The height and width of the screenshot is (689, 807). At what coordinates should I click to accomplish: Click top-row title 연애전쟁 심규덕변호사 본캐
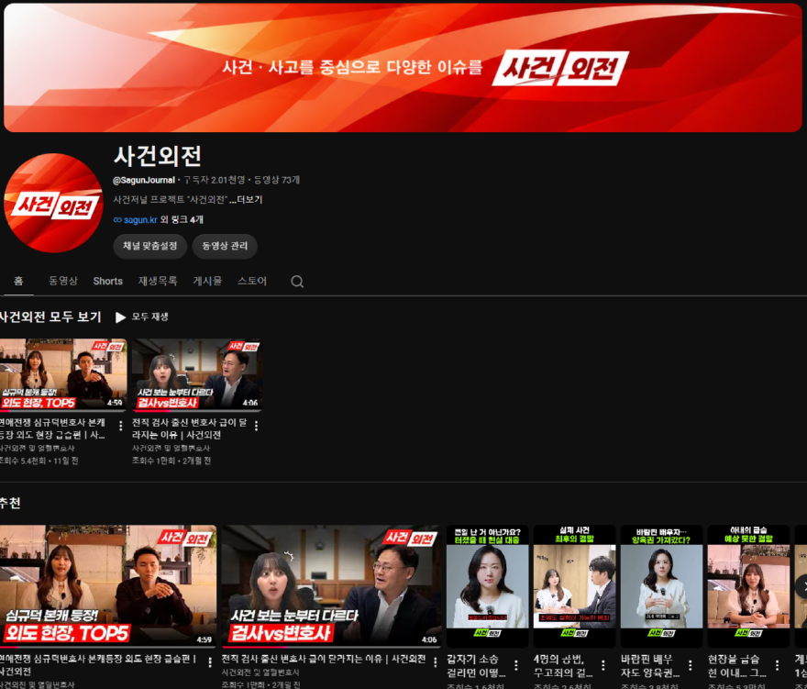[52, 428]
